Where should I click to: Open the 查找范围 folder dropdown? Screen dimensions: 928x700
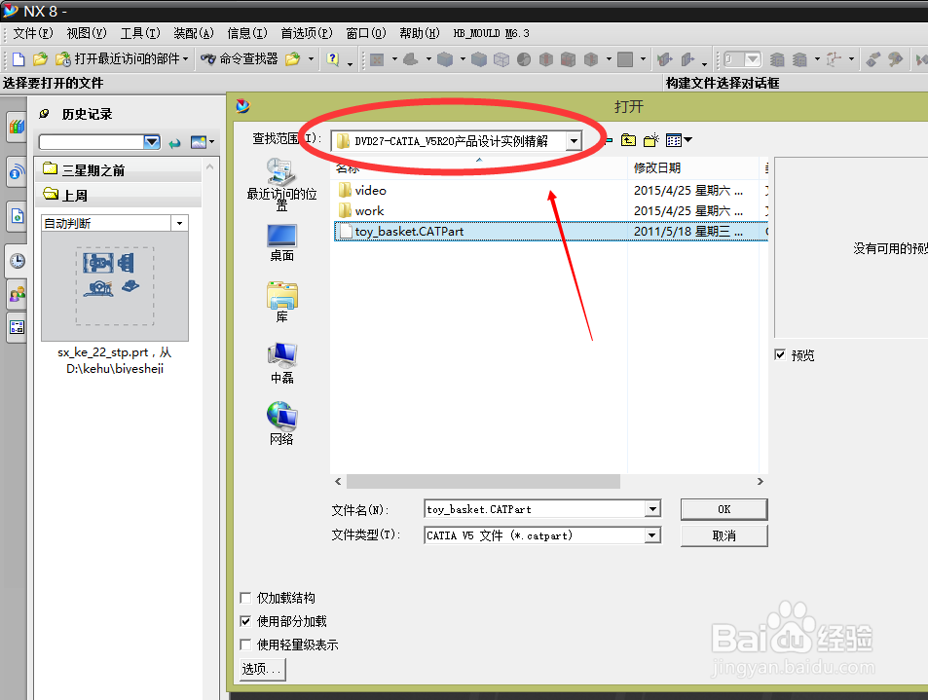[573, 139]
